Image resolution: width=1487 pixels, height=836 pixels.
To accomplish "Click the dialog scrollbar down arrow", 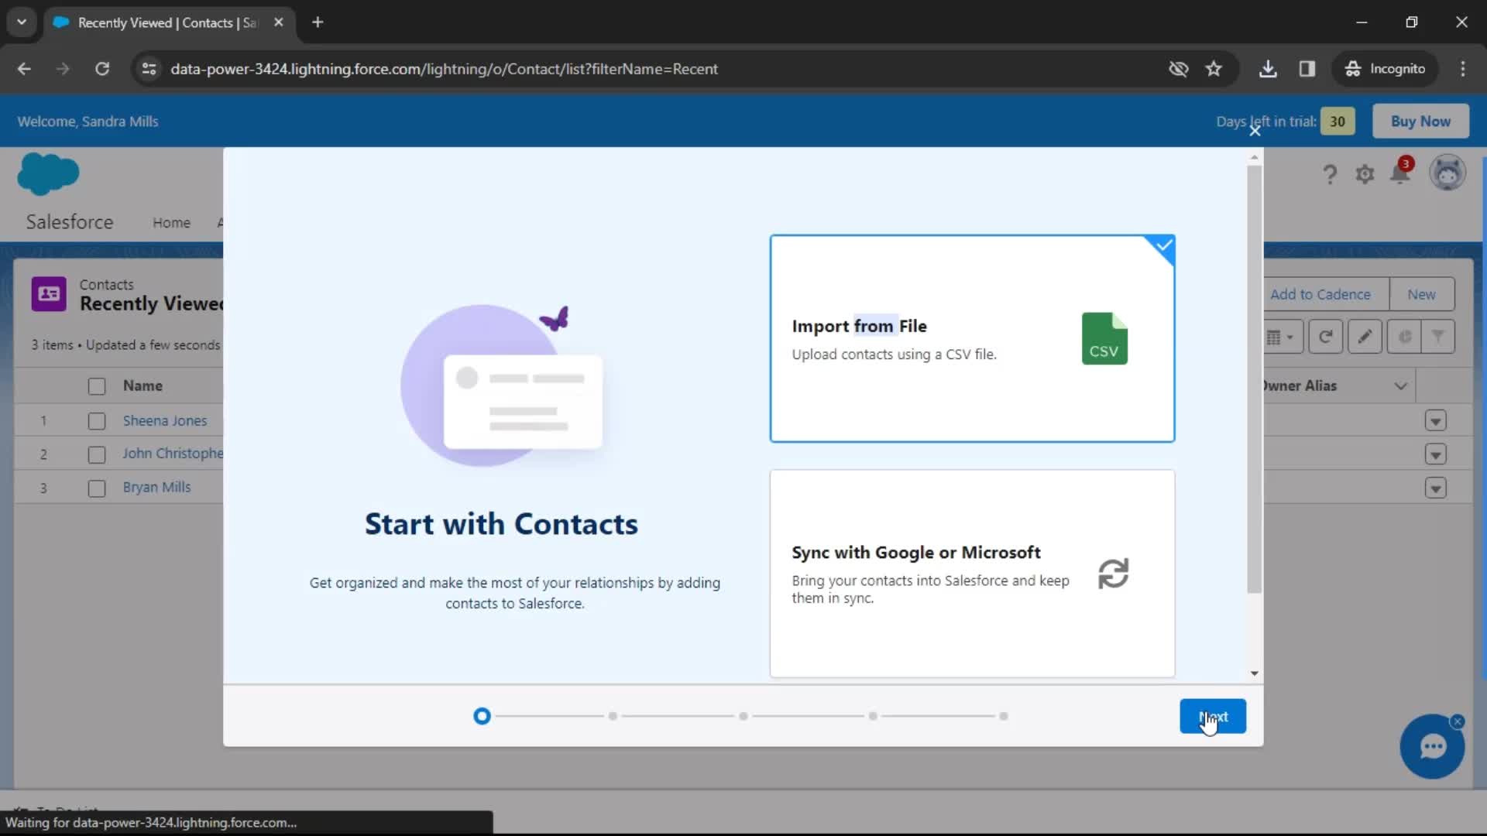I will tap(1254, 673).
